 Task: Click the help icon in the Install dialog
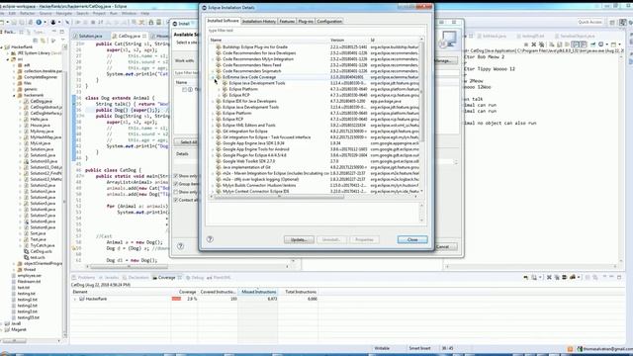(180, 246)
